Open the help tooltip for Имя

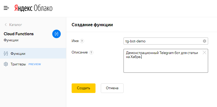tap(82, 41)
